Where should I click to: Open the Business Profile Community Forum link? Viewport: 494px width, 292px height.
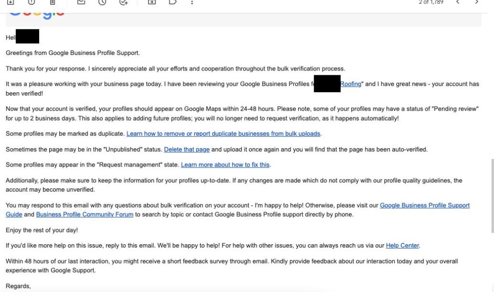[84, 215]
